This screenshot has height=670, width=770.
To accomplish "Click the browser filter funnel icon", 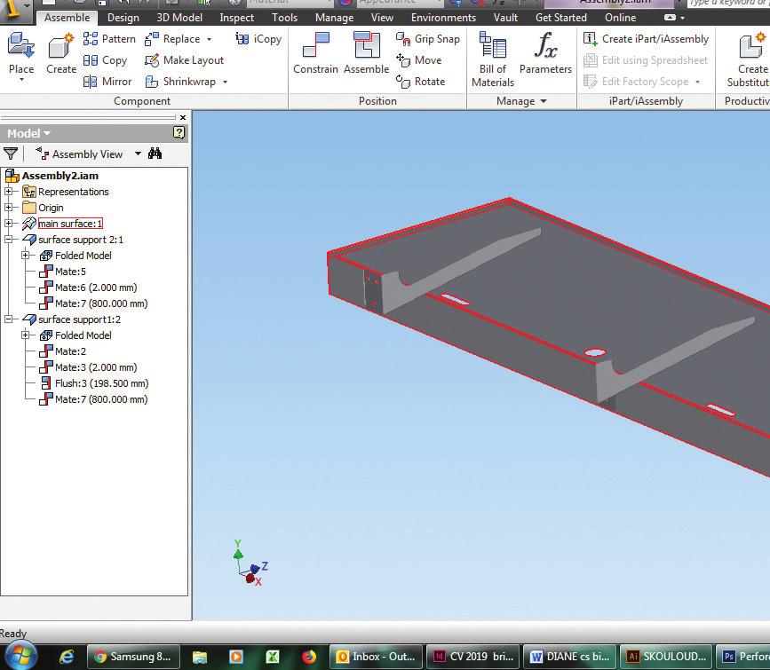I will [x=11, y=154].
